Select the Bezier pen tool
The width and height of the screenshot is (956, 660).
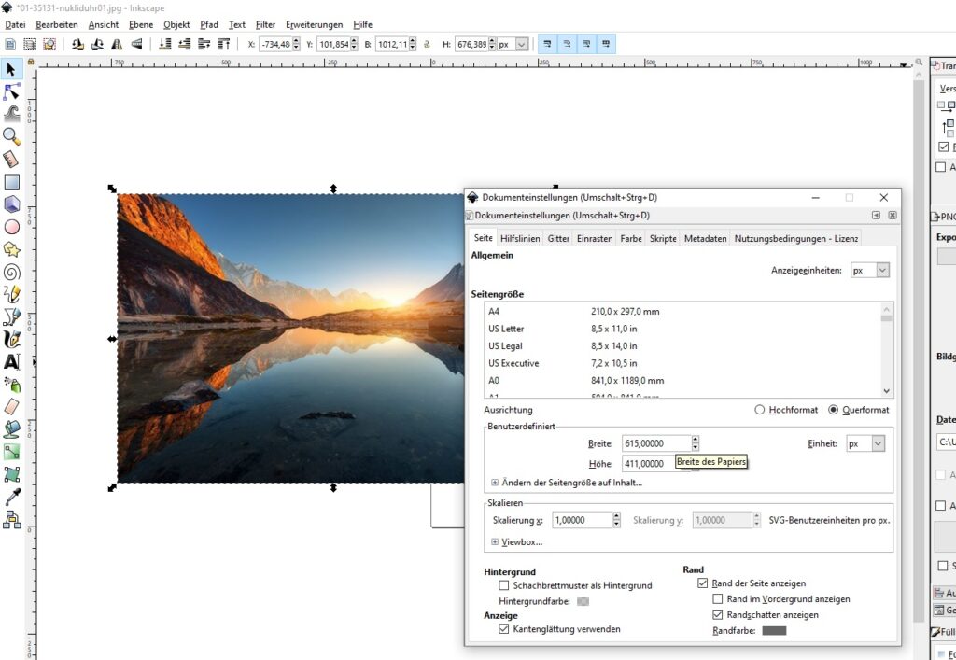[x=11, y=316]
